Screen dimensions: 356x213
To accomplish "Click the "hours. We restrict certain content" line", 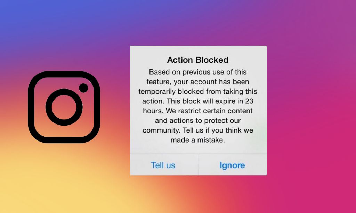I will coord(198,111).
